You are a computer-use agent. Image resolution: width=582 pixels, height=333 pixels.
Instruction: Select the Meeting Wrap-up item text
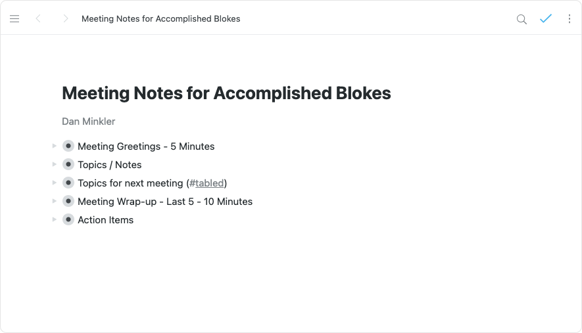click(x=165, y=202)
